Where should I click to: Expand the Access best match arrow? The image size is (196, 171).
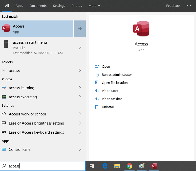tap(80, 29)
